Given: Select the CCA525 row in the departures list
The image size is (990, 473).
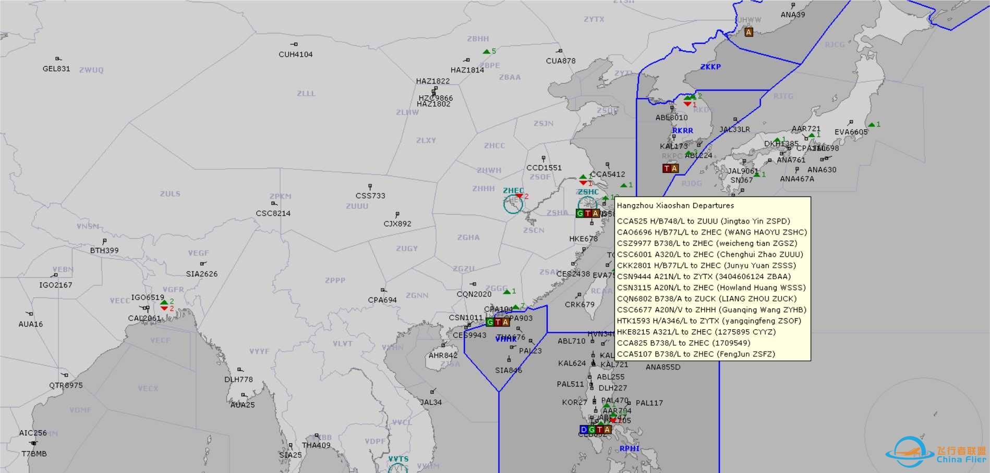Looking at the screenshot, I should [703, 221].
